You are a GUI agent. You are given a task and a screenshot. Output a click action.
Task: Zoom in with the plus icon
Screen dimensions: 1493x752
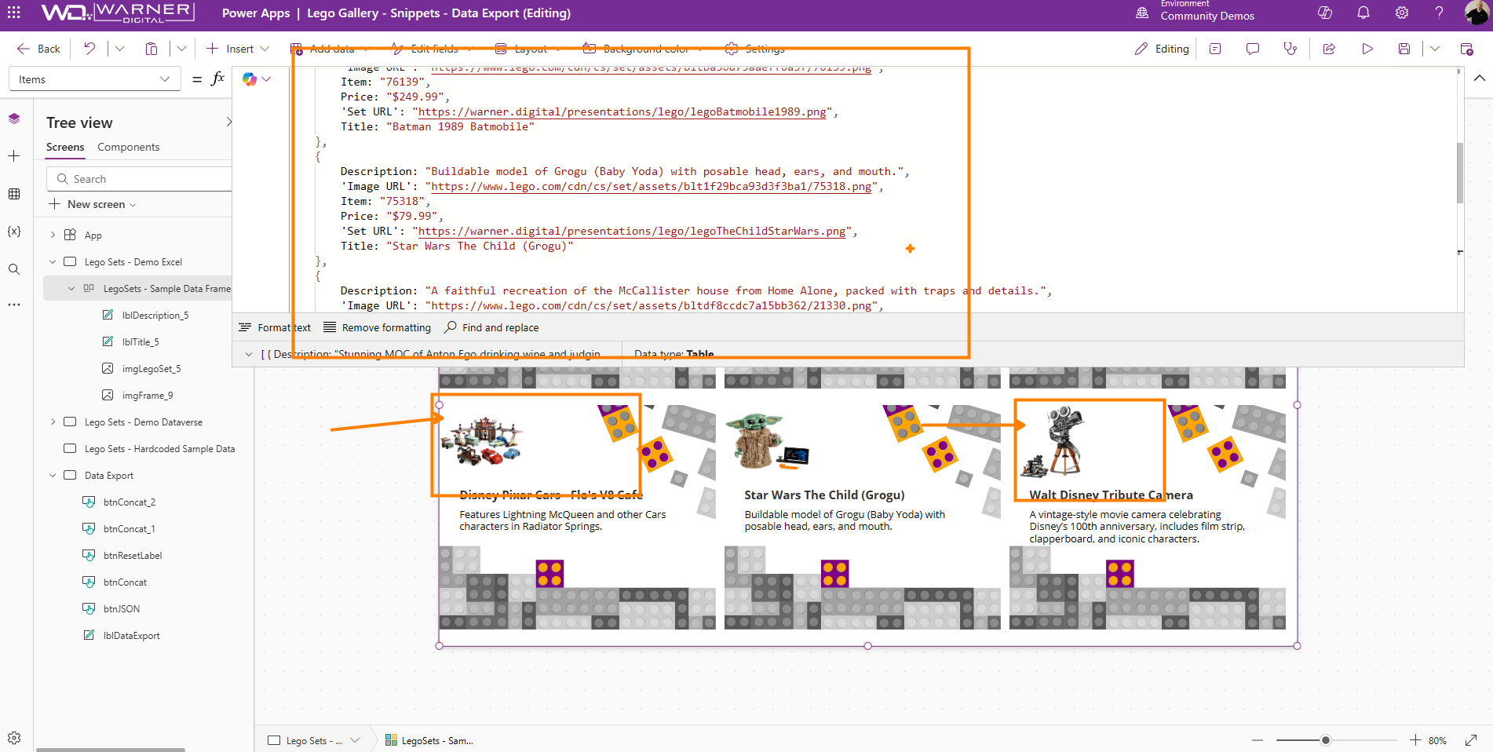point(1415,740)
